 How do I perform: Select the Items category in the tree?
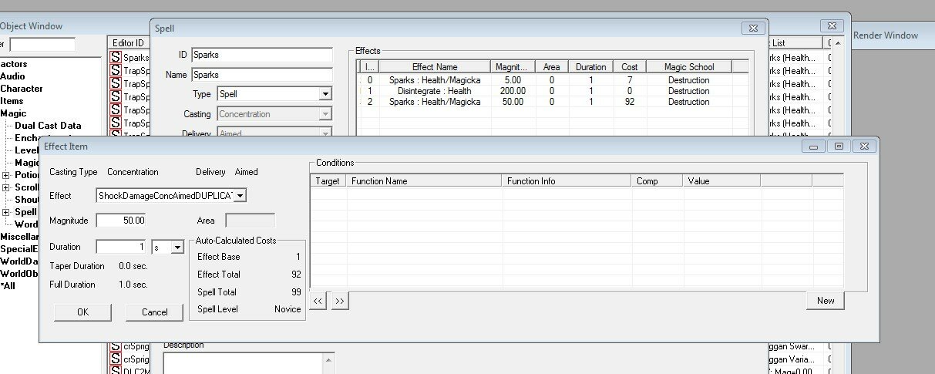(12, 101)
